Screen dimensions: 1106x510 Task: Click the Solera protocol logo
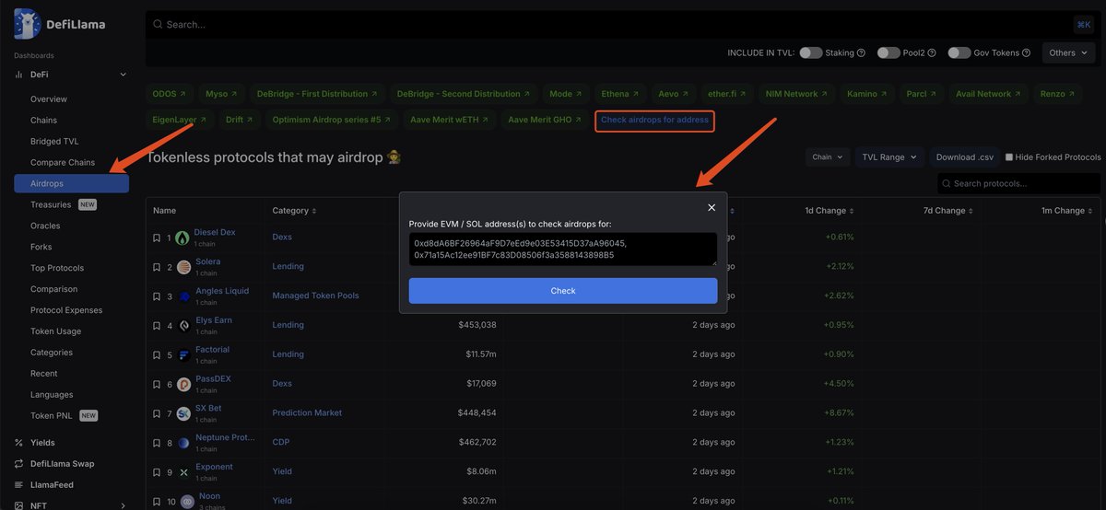tap(183, 268)
